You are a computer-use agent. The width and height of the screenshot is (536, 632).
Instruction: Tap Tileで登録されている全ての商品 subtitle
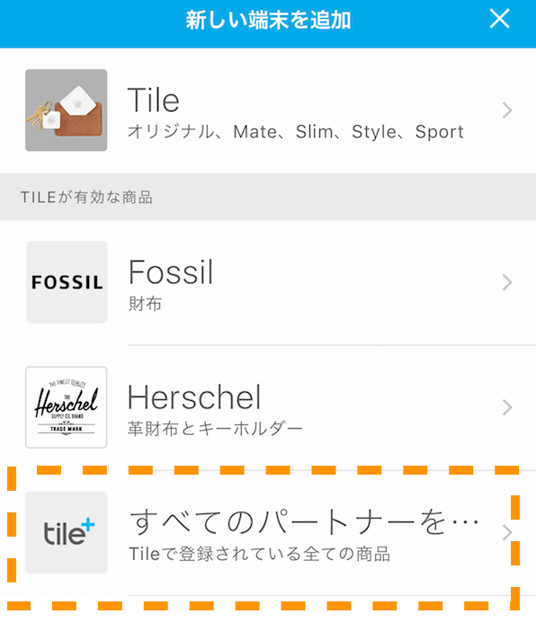pyautogui.click(x=259, y=554)
